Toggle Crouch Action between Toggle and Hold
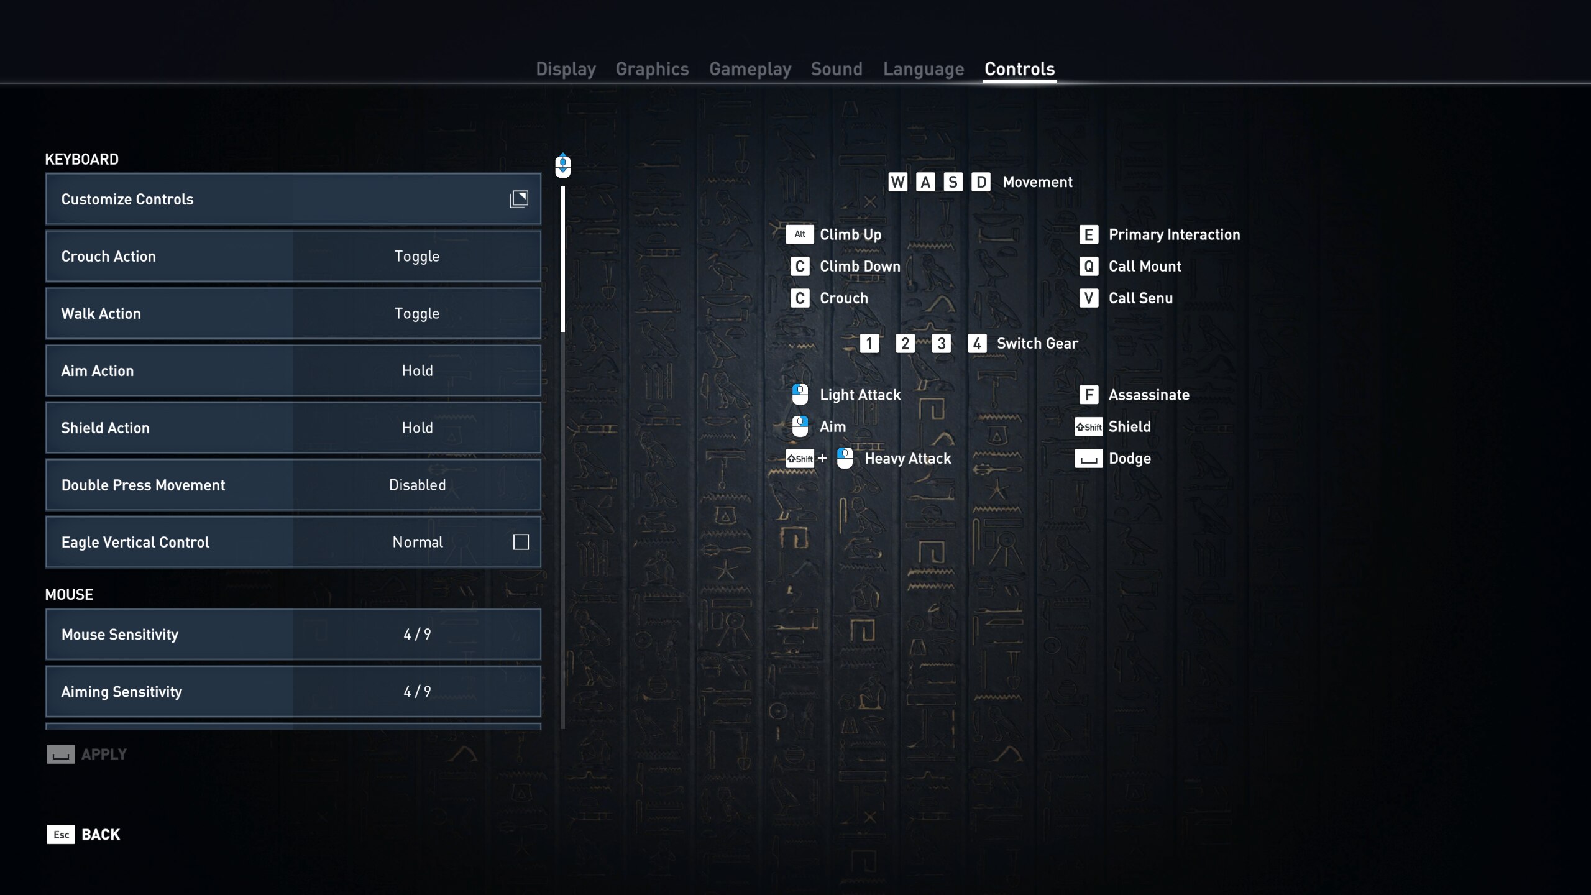 pos(416,255)
